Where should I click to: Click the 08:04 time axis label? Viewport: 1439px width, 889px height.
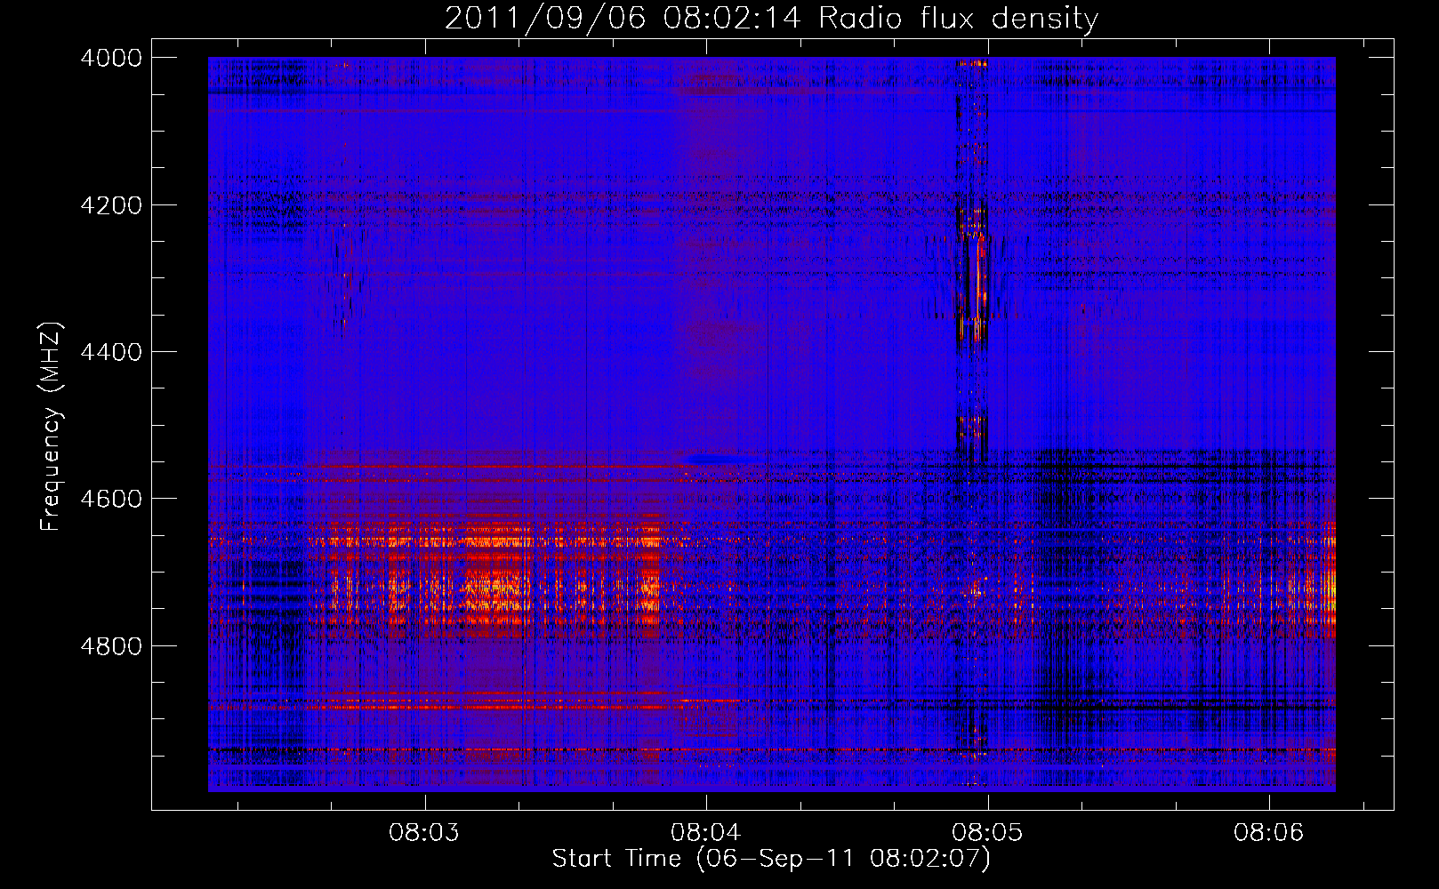click(705, 832)
